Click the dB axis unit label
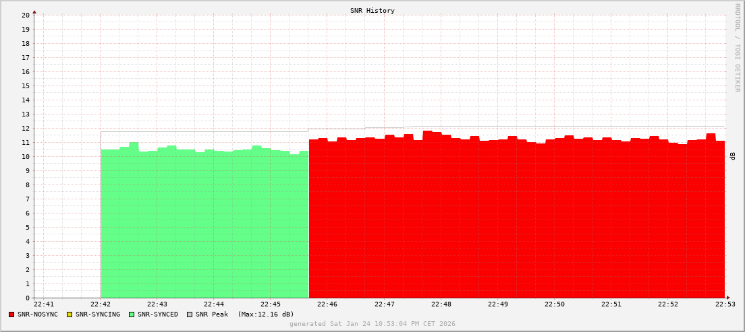745x332 pixels. tap(733, 156)
